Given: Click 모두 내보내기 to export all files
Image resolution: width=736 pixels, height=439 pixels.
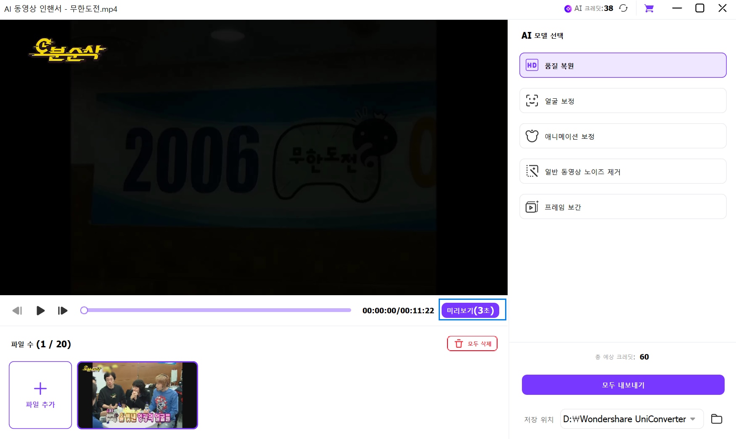Looking at the screenshot, I should (x=623, y=385).
